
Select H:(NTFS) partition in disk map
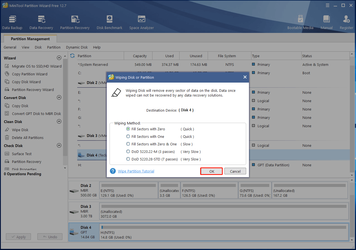(224, 232)
